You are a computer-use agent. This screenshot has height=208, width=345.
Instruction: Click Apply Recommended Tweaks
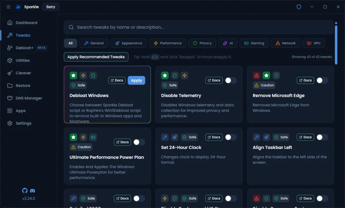96,57
